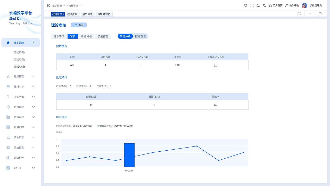Viewport: 330px width, 186px height.
Task: Click the user avatar picture
Action: [x=304, y=5]
